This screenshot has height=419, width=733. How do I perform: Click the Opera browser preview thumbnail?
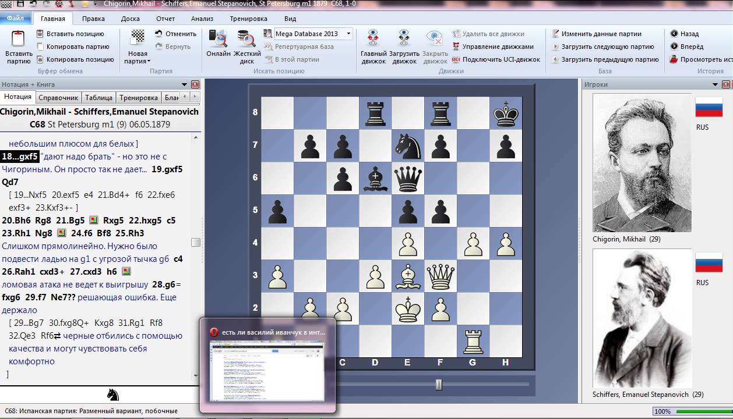pyautogui.click(x=267, y=370)
